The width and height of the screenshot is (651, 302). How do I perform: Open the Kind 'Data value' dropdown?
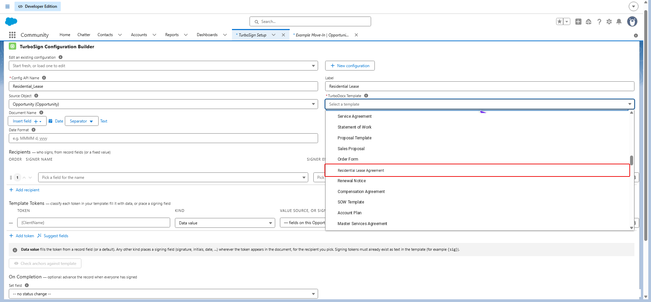(225, 223)
